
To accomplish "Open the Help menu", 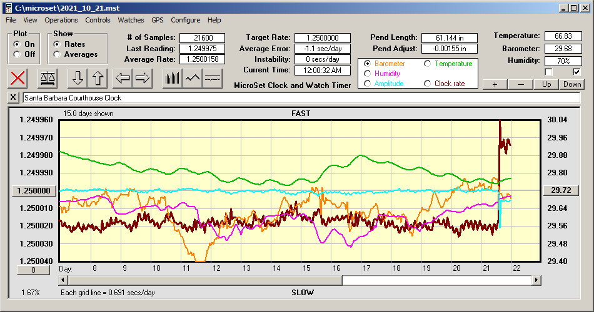I will 214,20.
